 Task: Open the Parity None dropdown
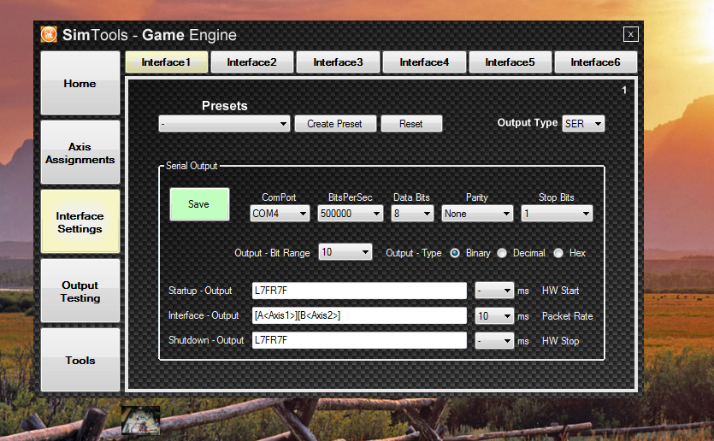point(477,214)
